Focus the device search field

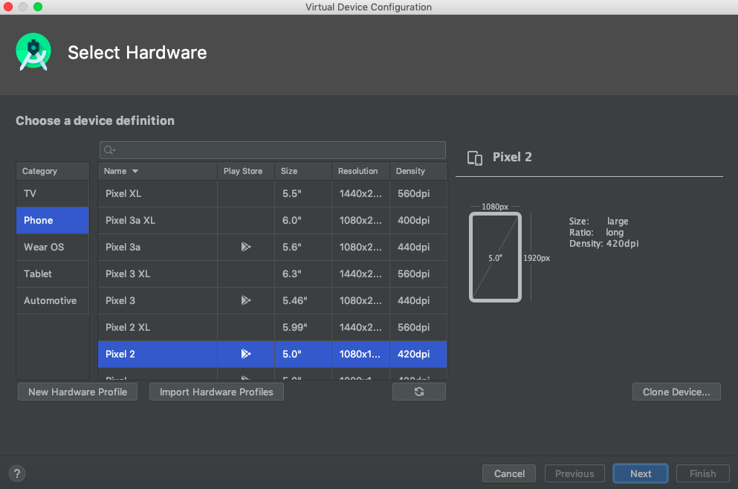pyautogui.click(x=273, y=150)
